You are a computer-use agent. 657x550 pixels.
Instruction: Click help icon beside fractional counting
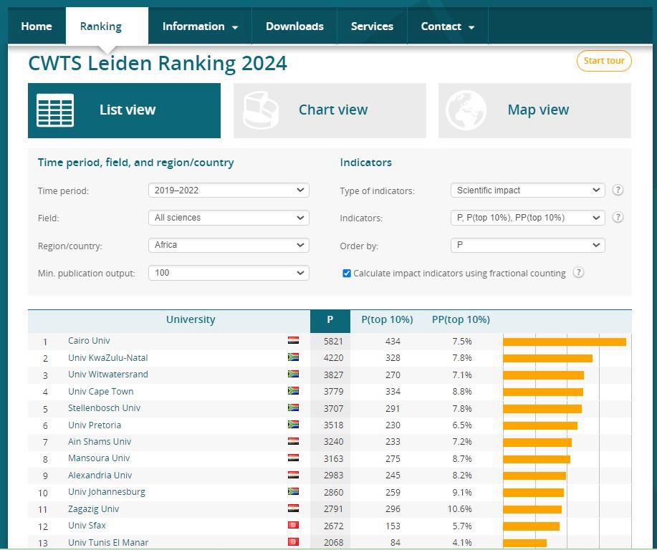click(x=578, y=273)
